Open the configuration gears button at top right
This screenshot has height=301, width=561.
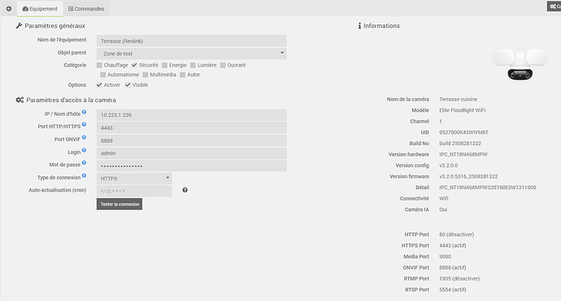(x=554, y=6)
